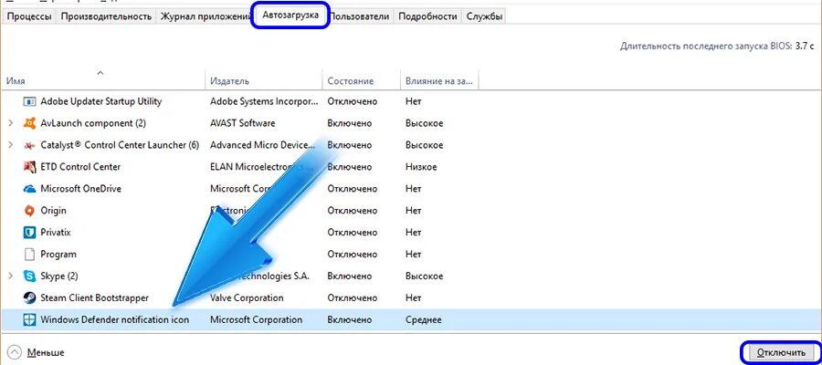Click the Отключить button
822x365 pixels.
(x=781, y=352)
